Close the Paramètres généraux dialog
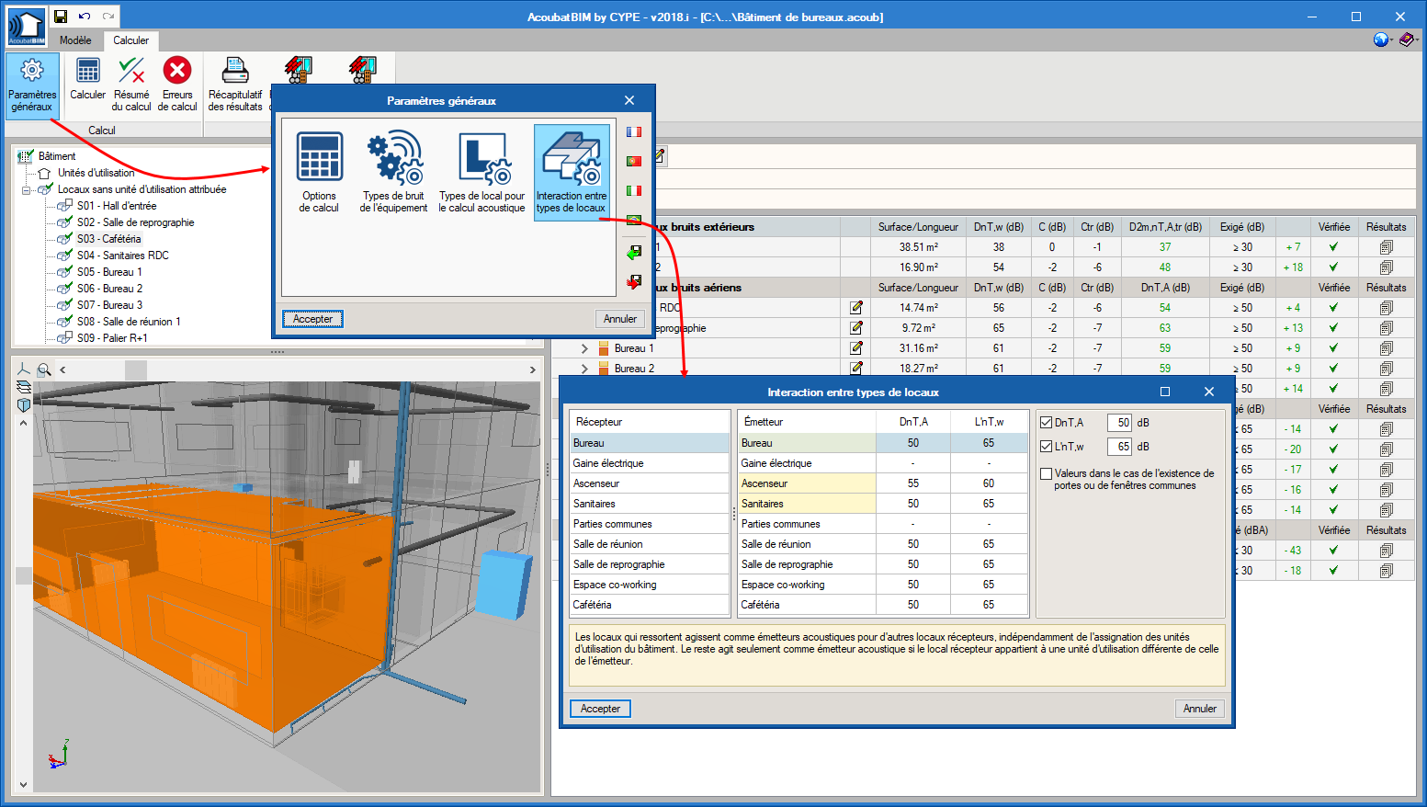The width and height of the screenshot is (1427, 807). click(x=629, y=100)
